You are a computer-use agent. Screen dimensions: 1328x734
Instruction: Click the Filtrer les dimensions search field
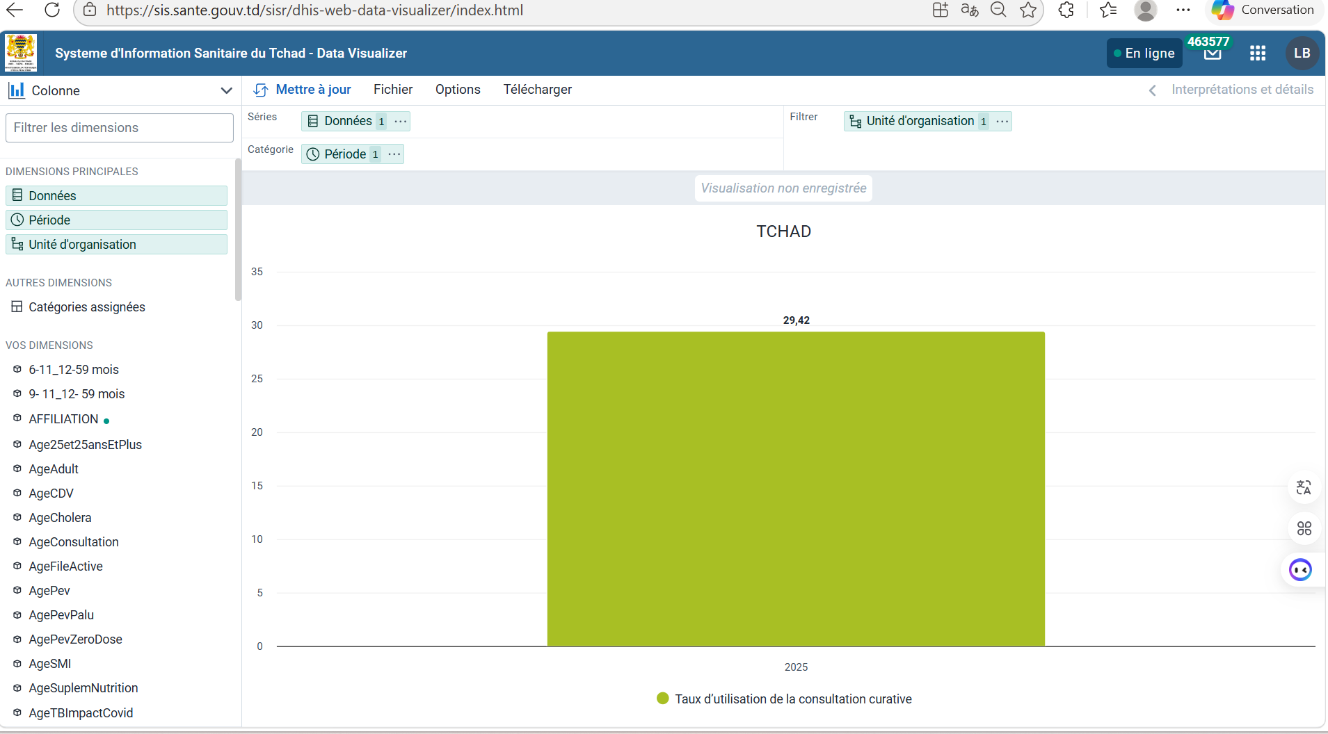coord(120,128)
